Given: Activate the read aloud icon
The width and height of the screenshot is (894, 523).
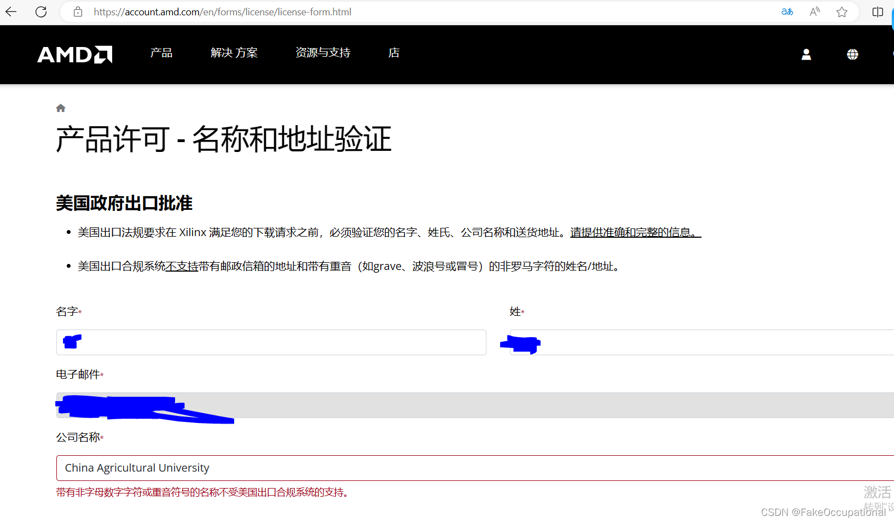Looking at the screenshot, I should (814, 11).
